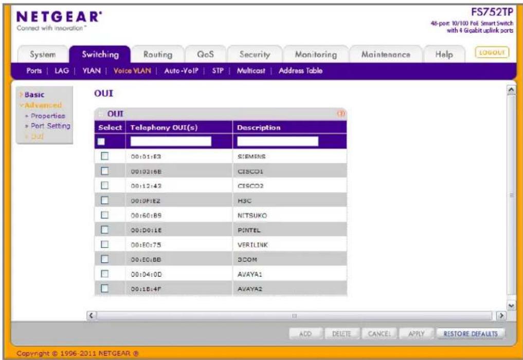The image size is (523, 360).
Task: Tick the VERILINK row checkbox
Action: click(105, 244)
